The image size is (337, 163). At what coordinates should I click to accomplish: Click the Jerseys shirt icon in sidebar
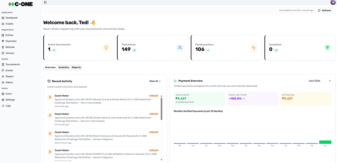tap(3, 53)
